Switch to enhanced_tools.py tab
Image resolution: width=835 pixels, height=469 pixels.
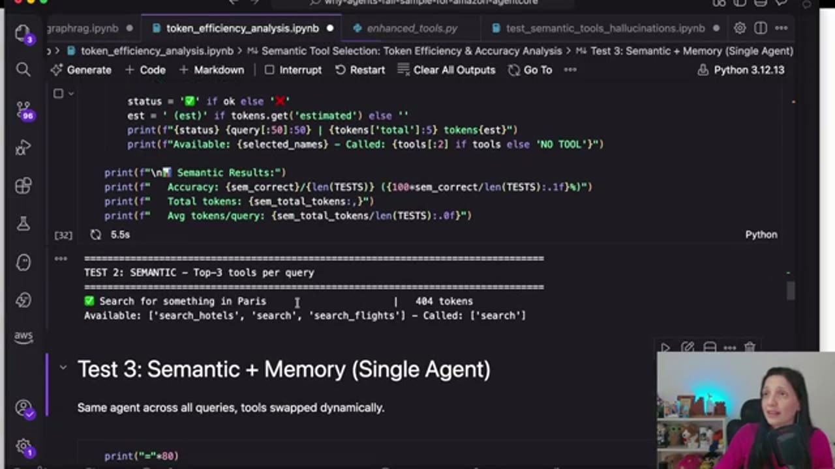412,28
